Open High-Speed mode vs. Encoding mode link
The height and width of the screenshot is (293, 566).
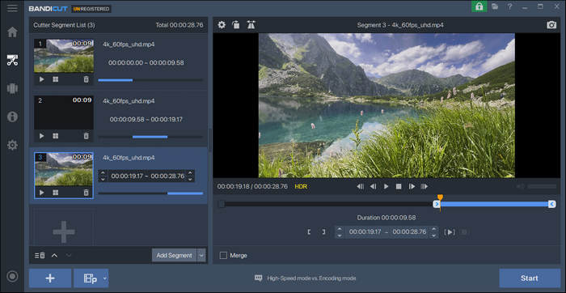click(x=311, y=278)
